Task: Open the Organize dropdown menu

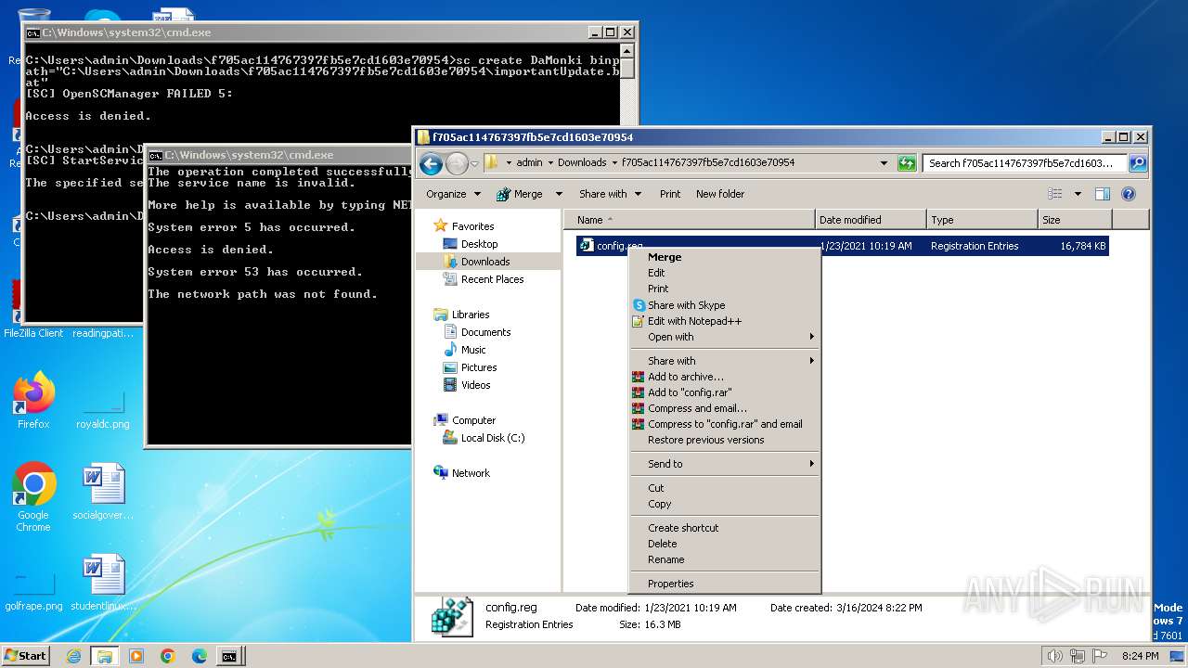Action: coord(453,194)
